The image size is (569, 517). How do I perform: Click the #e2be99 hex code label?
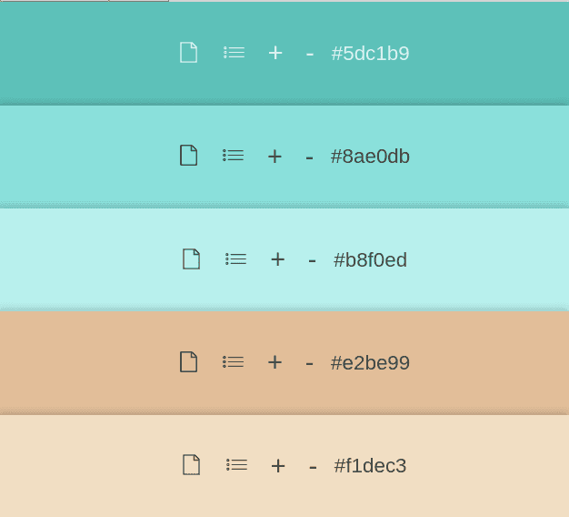[x=370, y=363]
